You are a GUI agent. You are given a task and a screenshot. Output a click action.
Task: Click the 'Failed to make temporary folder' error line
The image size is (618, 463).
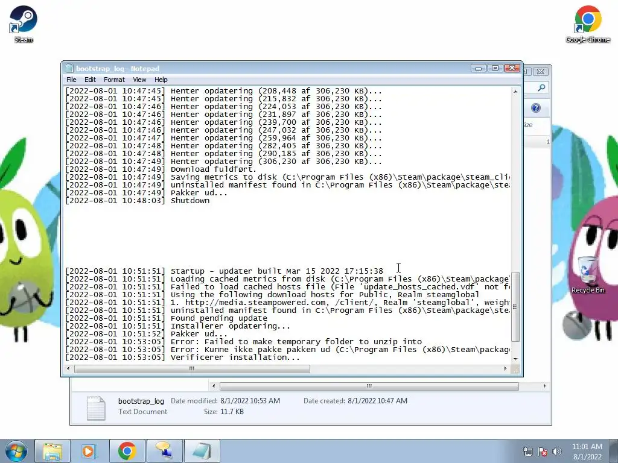click(x=244, y=342)
